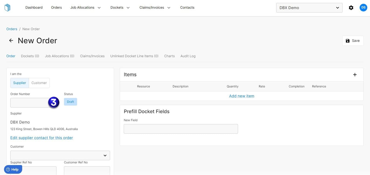Click the Edit supplier contact link
Viewport: 370px width, 175px height.
41,138
